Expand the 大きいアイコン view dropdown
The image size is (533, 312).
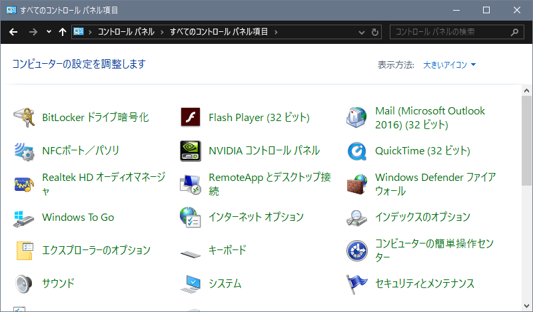tap(450, 65)
